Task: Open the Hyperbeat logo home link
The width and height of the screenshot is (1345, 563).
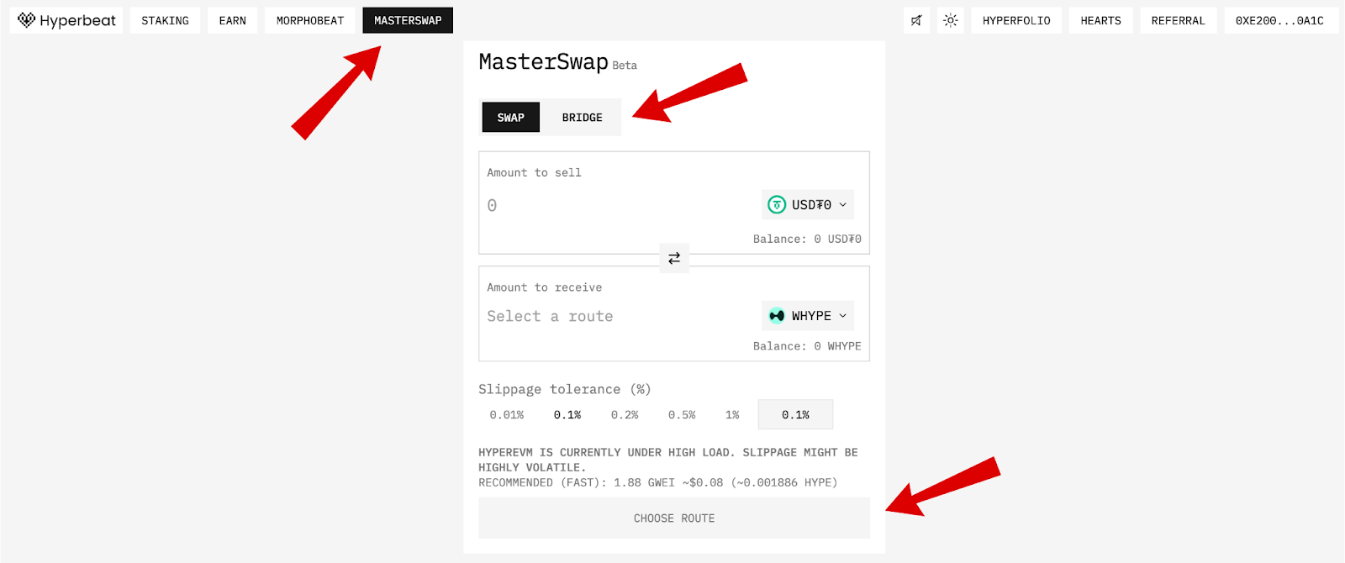Action: (x=66, y=20)
